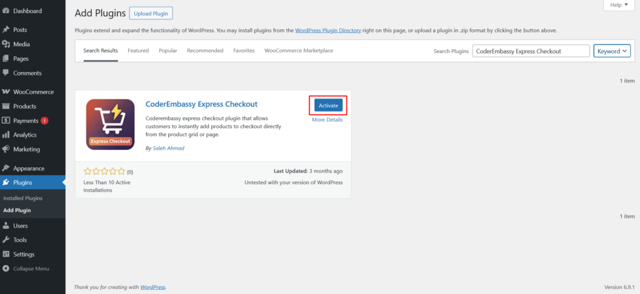The image size is (640, 294).
Task: Click the Tools wrench icon
Action: (x=6, y=240)
